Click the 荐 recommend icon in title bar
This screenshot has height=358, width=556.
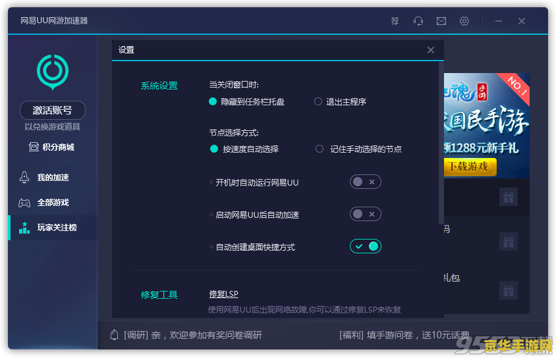click(x=395, y=21)
